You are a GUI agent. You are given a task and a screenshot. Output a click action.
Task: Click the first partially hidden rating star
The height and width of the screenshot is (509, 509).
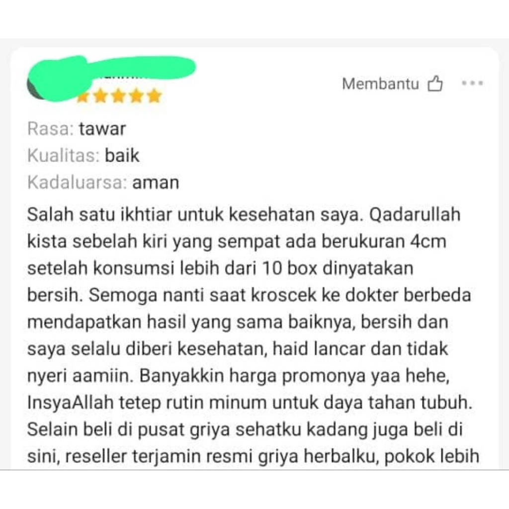pos(83,97)
